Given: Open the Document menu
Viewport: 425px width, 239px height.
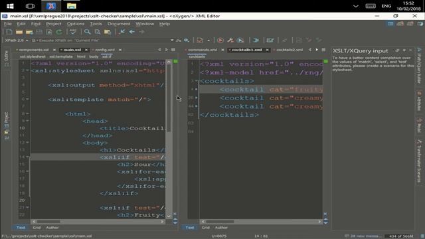Looking at the screenshot, I should tap(119, 24).
